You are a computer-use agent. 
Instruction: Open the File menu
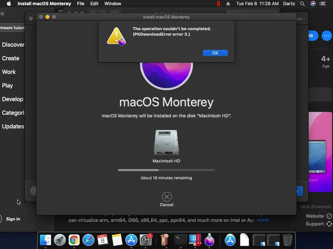[81, 4]
